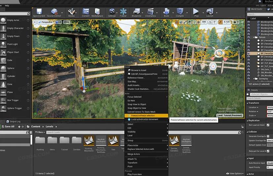Select the Cone shape item
Viewport: 273px width, 176px height.
coord(15,84)
